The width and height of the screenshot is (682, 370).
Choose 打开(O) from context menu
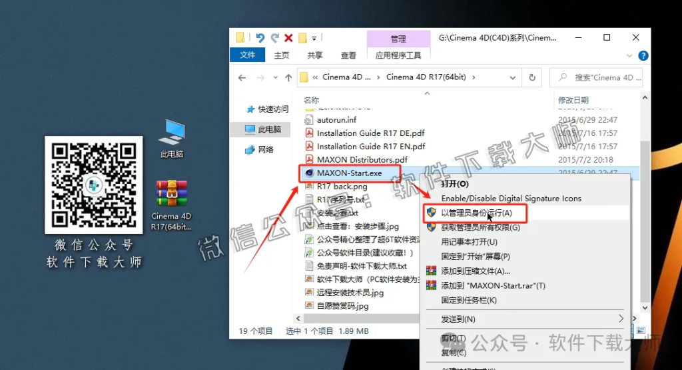pos(455,184)
